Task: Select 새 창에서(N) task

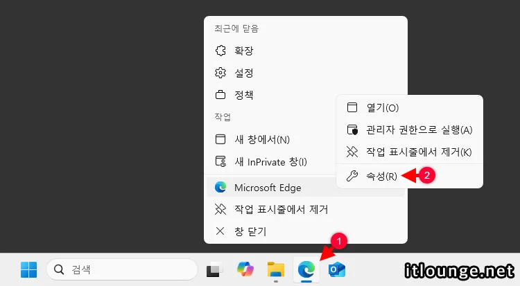Action: [x=271, y=139]
